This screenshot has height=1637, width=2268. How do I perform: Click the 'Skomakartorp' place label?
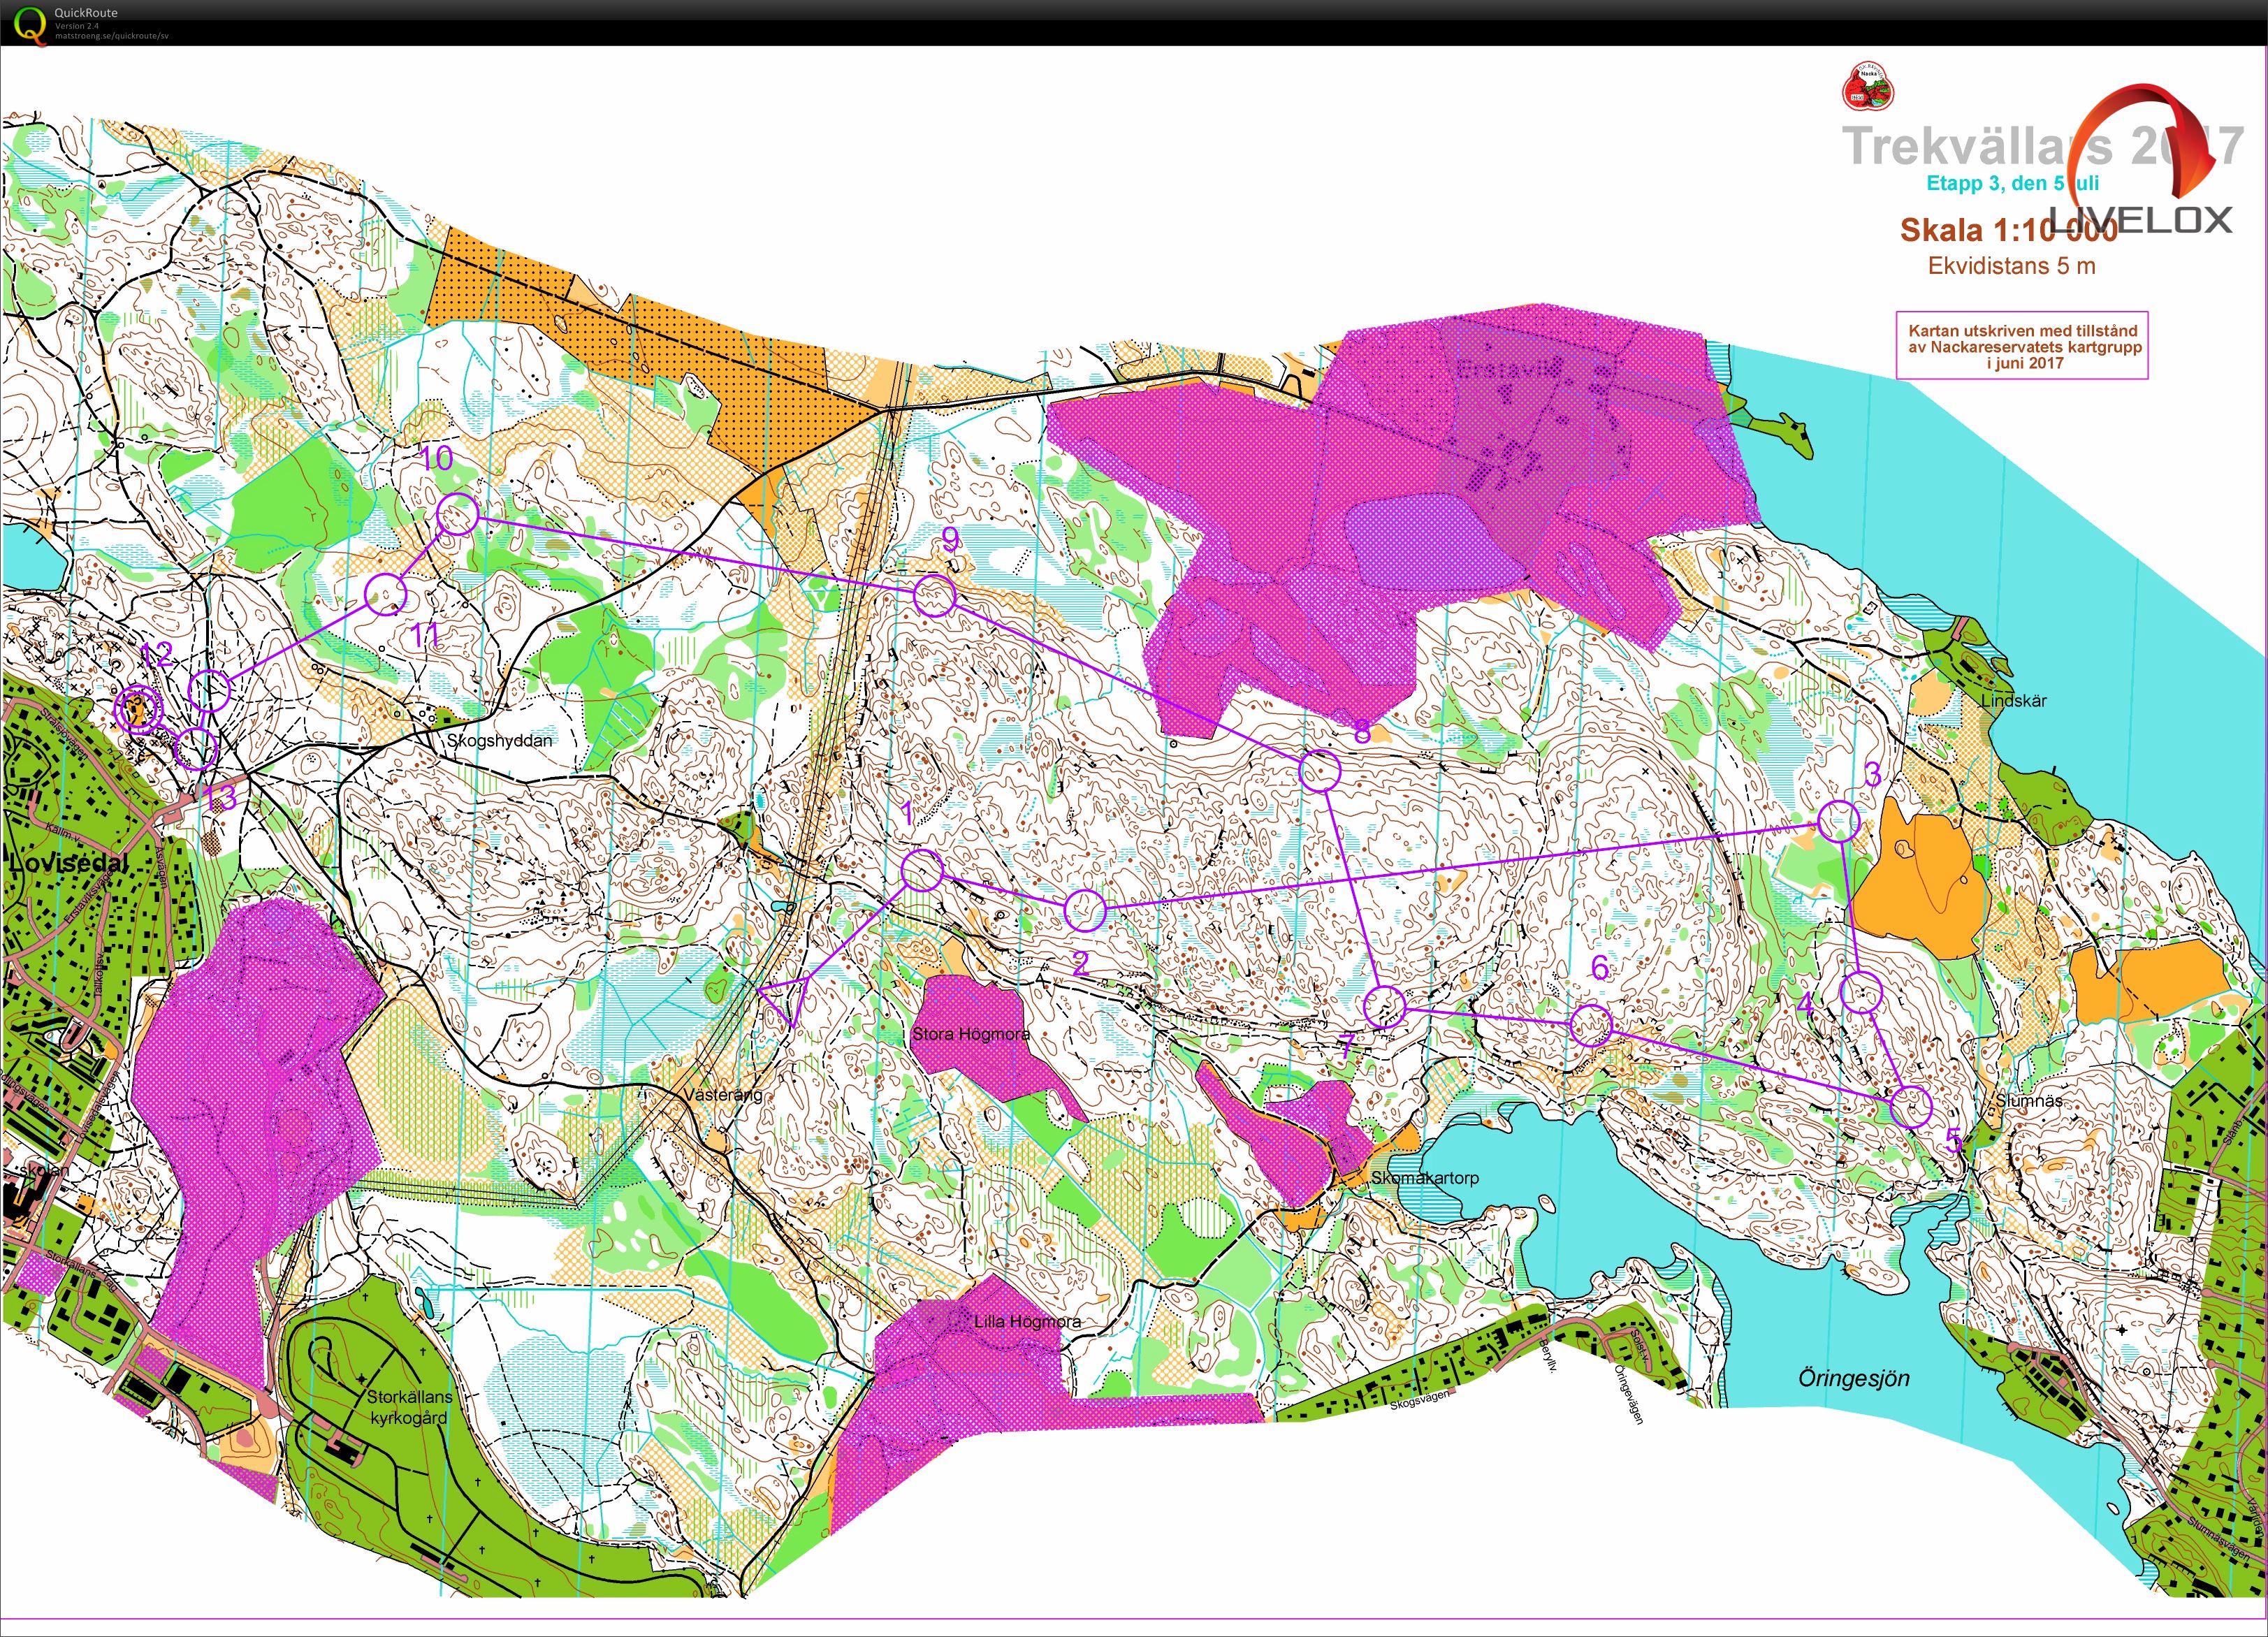point(1424,1178)
